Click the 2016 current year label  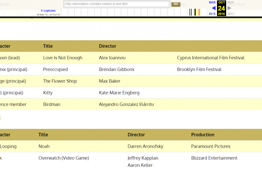(x=221, y=14)
